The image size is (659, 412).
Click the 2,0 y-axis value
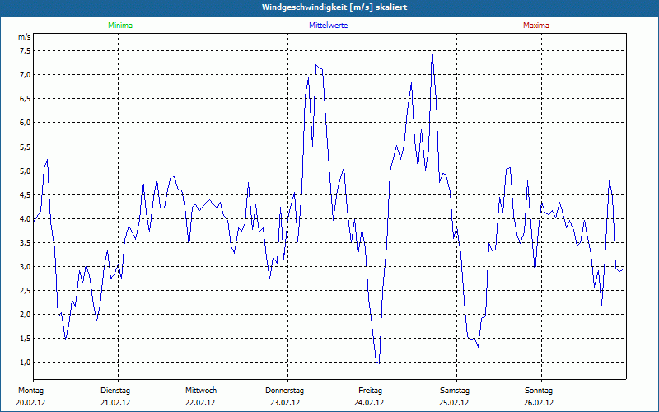tap(25, 315)
